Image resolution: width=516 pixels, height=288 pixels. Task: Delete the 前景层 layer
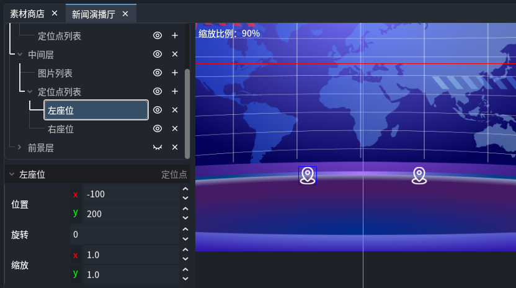tap(175, 147)
